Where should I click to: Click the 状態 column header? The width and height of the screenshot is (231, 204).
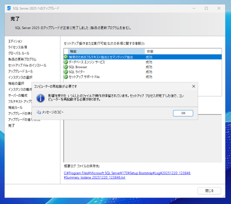pyautogui.click(x=183, y=52)
